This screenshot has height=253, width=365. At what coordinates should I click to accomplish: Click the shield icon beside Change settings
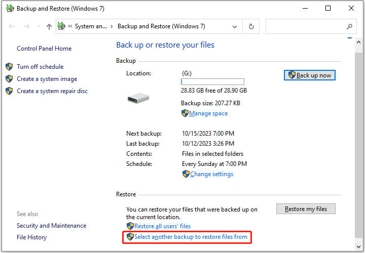[186, 174]
